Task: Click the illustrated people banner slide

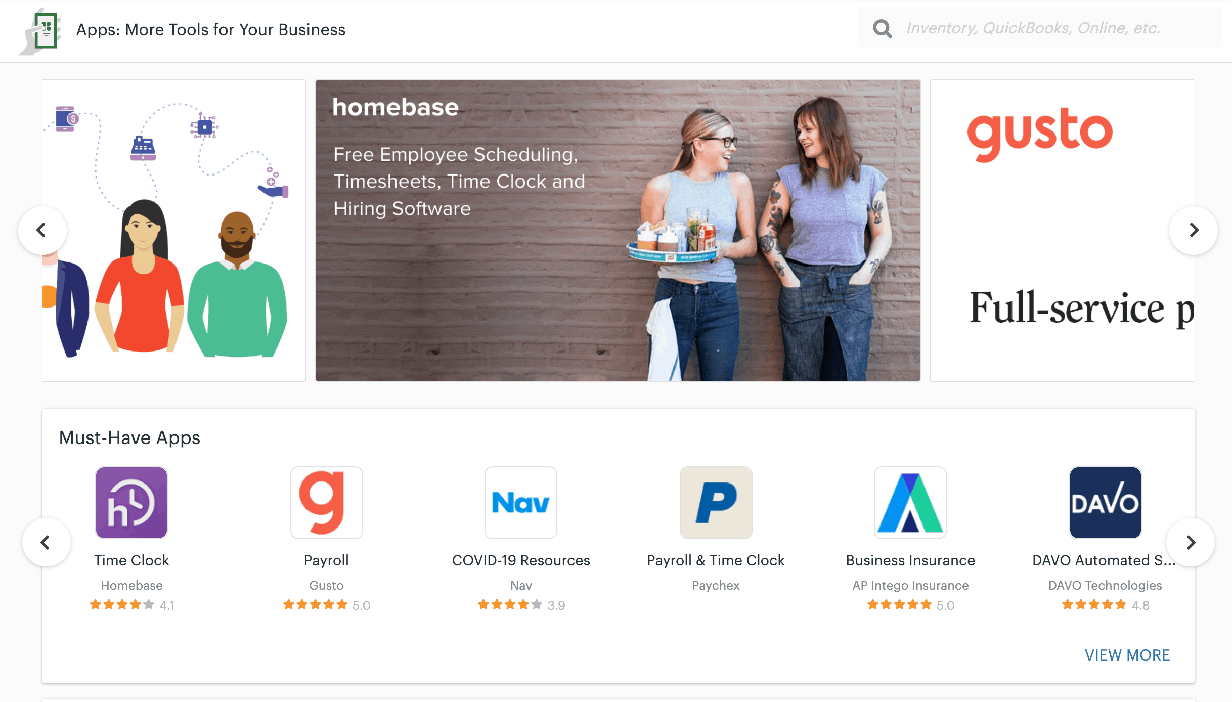Action: click(174, 230)
